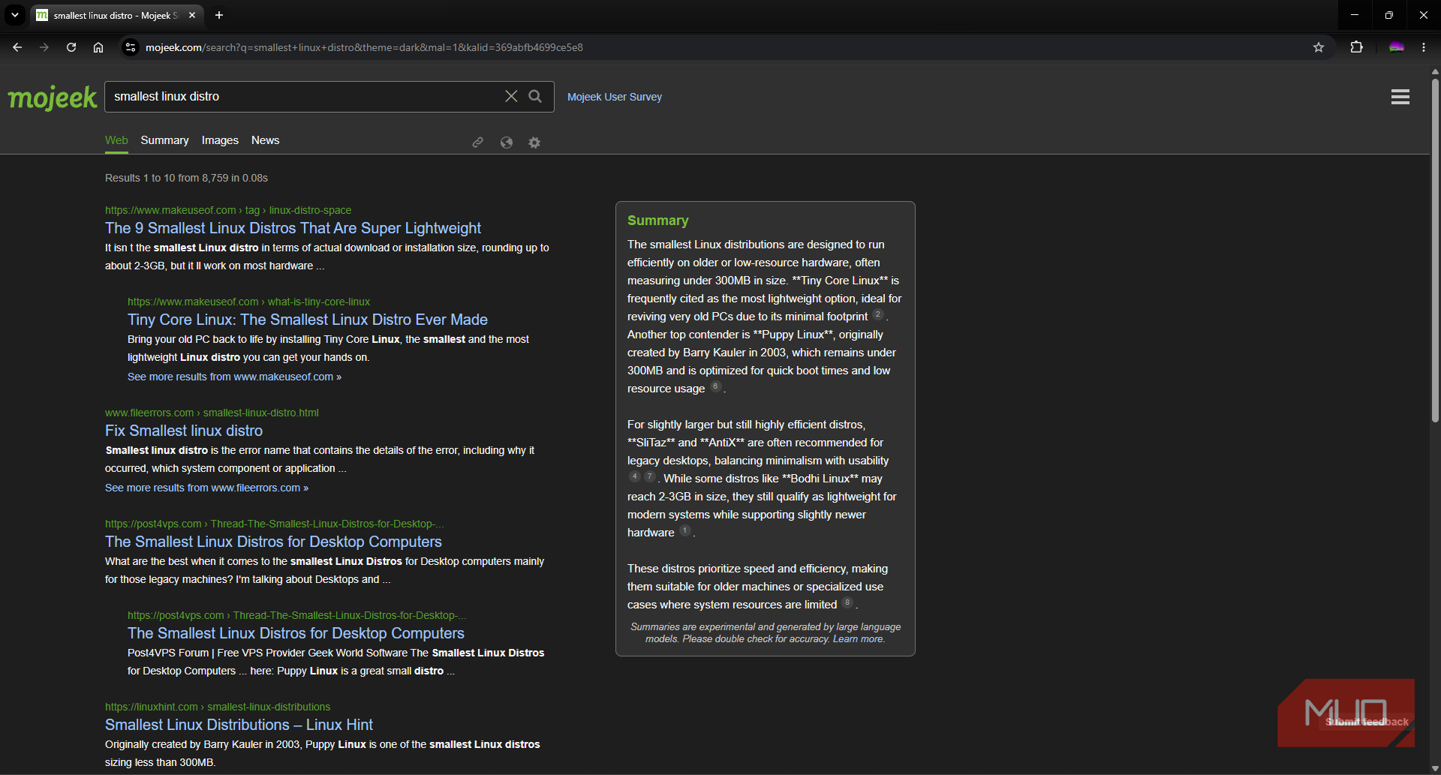
Task: See more results from www.makeuseof.com
Action: coord(234,377)
